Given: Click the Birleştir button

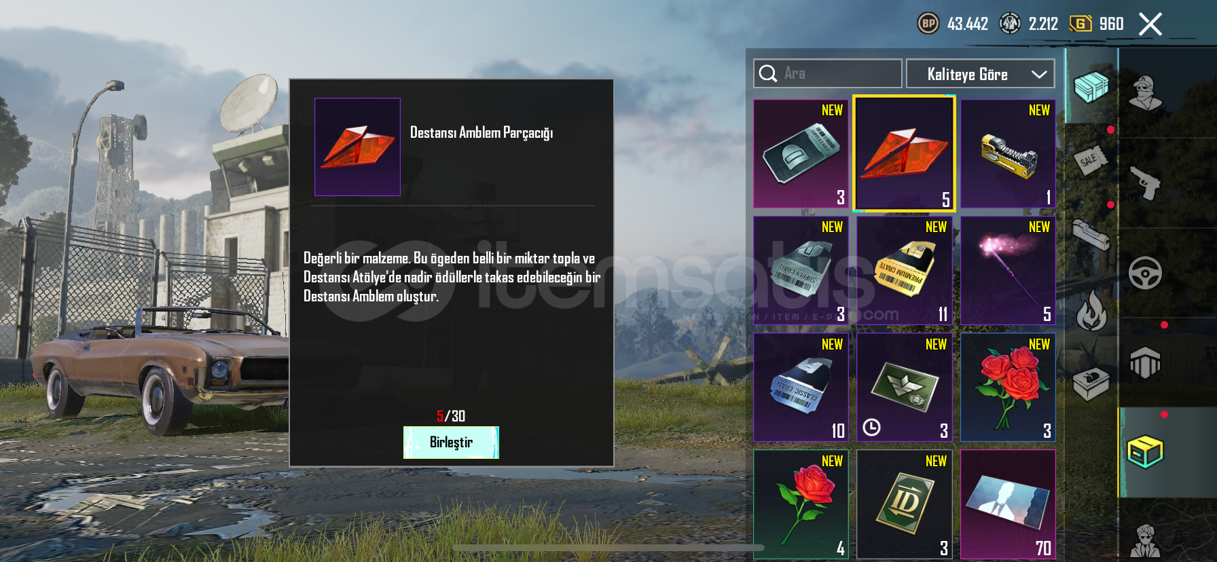Looking at the screenshot, I should [451, 443].
